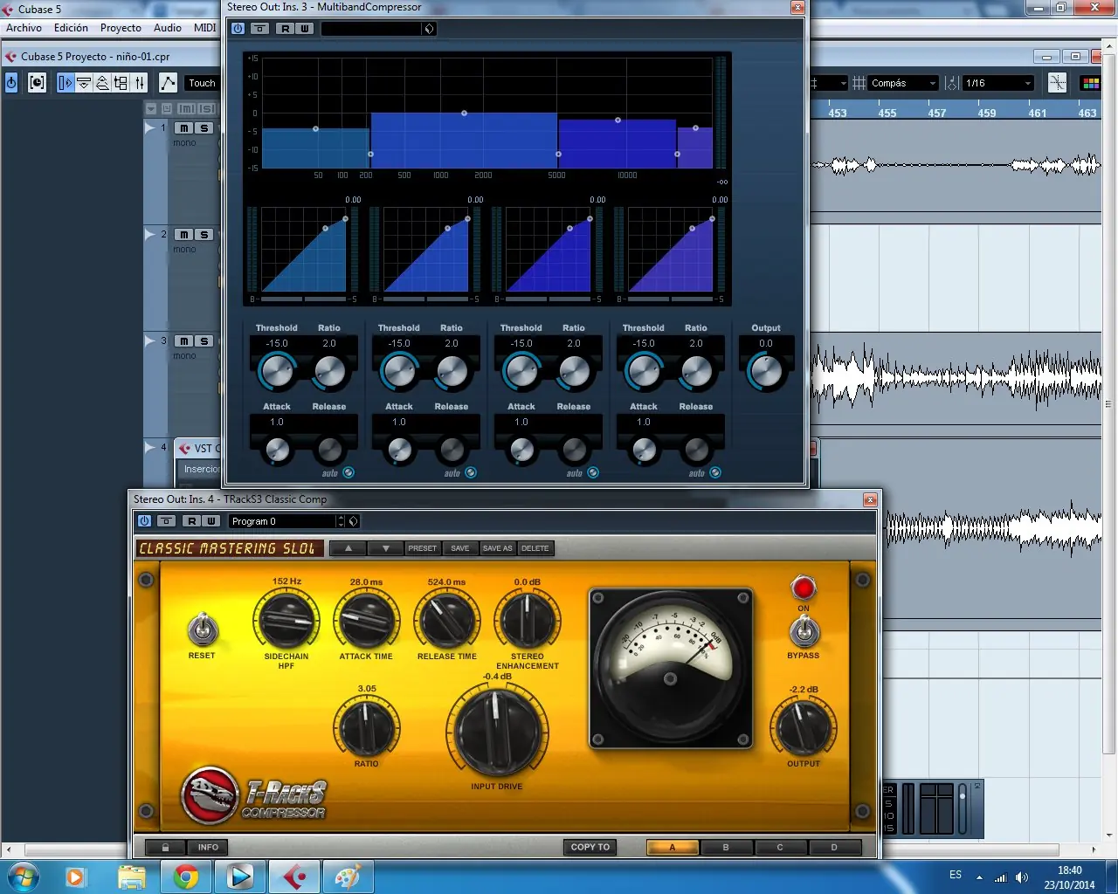
Task: Click the Program 0 up/down stepper arrows
Action: click(341, 521)
